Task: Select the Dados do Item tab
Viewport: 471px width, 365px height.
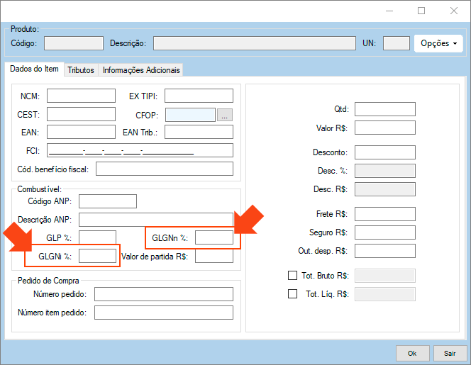Action: [33, 69]
